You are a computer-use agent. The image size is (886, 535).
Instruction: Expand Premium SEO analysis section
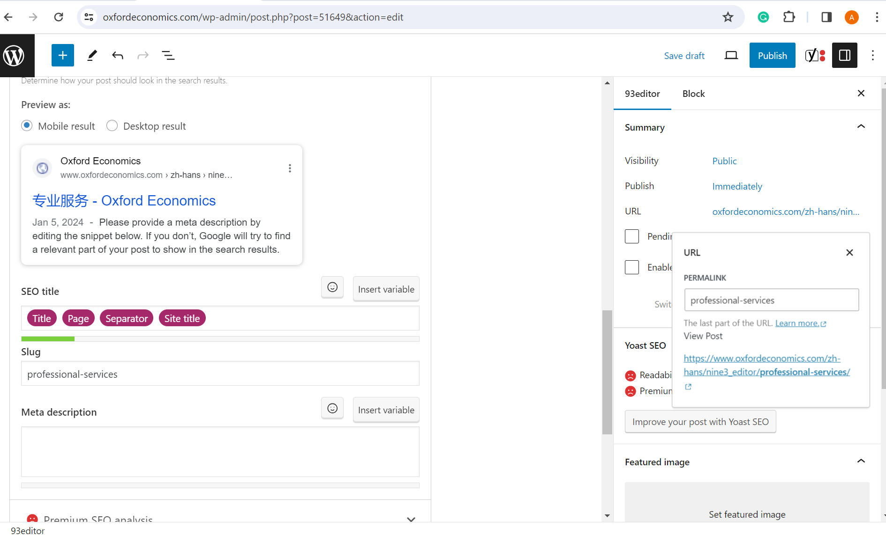(411, 519)
